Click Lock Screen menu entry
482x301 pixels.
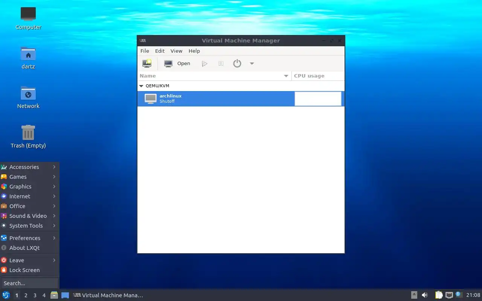tap(29, 270)
